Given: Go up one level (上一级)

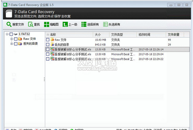Looking at the screenshot, I should 70,24.
